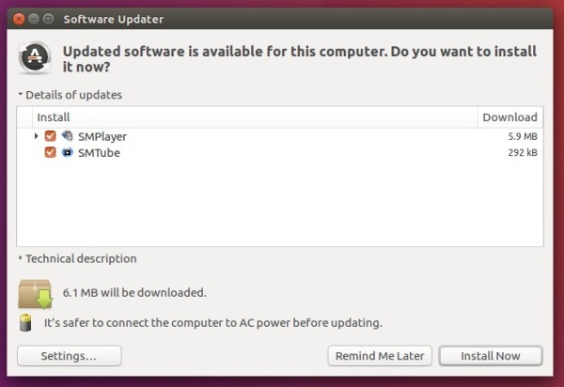Start updates with Install Now
Screen dimensions: 564x387
pos(491,356)
